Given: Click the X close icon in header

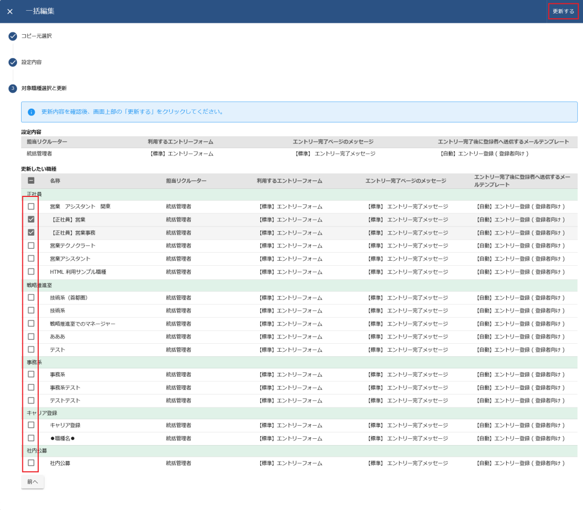Looking at the screenshot, I should (x=10, y=11).
